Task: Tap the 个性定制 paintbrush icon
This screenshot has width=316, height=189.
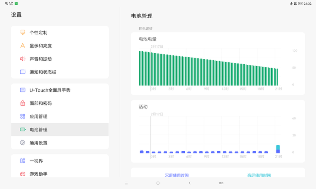Action: click(x=23, y=33)
